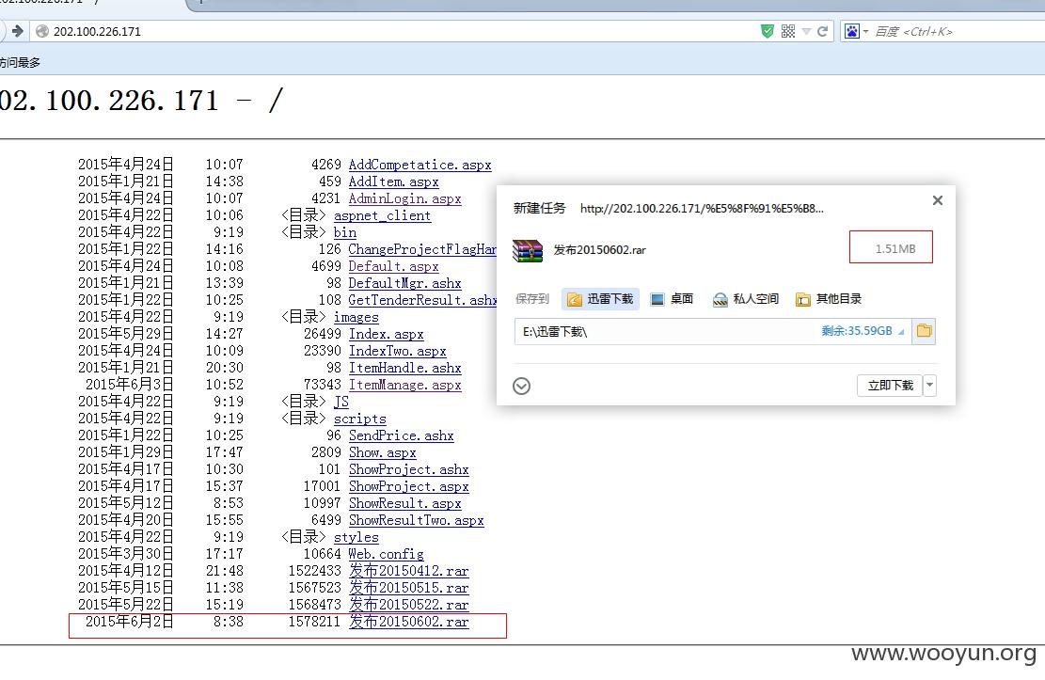Click the 私人空间 cloud disk icon
This screenshot has height=680, width=1045.
[720, 299]
